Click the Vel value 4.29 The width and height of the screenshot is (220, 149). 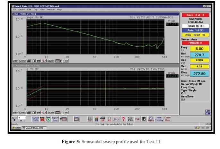(199, 66)
